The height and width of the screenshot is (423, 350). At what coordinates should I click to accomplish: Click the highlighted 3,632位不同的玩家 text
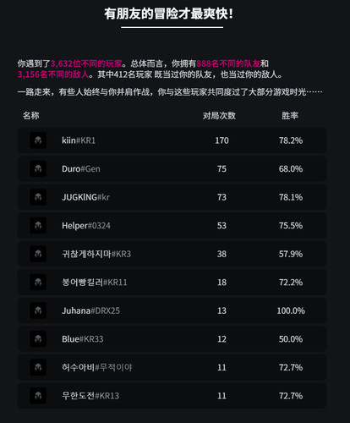86,63
